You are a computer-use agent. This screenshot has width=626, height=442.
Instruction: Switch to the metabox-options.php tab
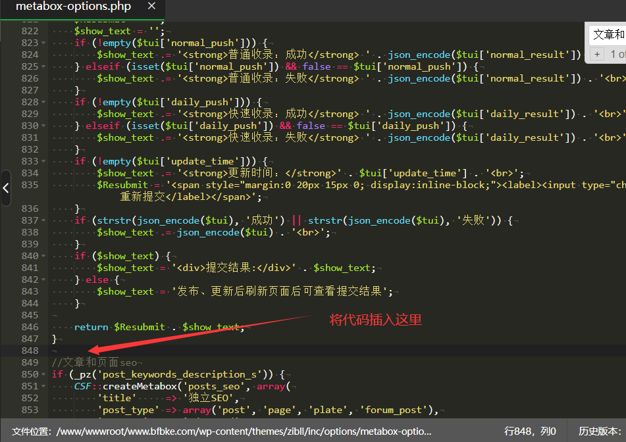tap(73, 7)
